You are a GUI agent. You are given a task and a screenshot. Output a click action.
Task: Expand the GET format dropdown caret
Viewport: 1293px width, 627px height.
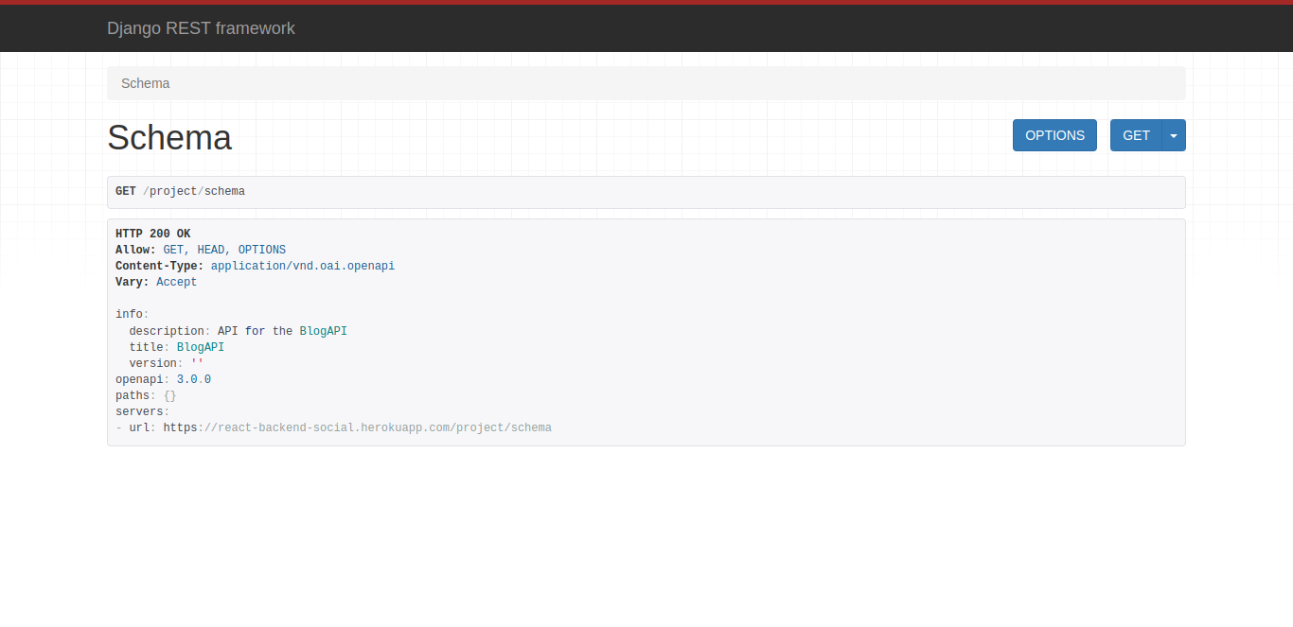point(1174,135)
